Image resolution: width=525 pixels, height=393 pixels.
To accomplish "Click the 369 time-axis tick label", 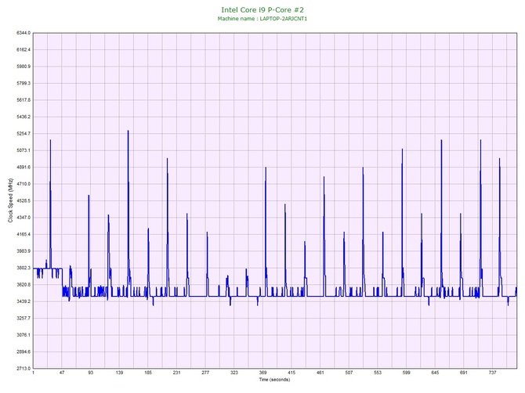I will click(x=262, y=373).
